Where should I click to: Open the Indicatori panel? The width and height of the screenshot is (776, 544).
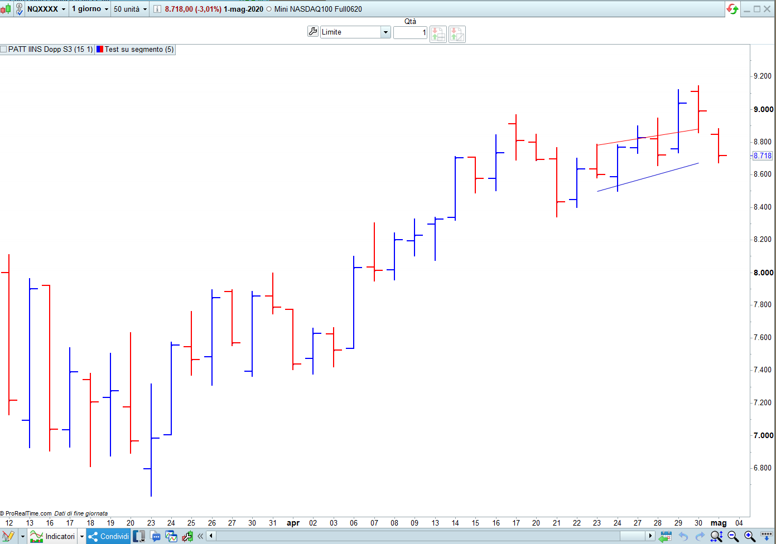click(x=53, y=536)
